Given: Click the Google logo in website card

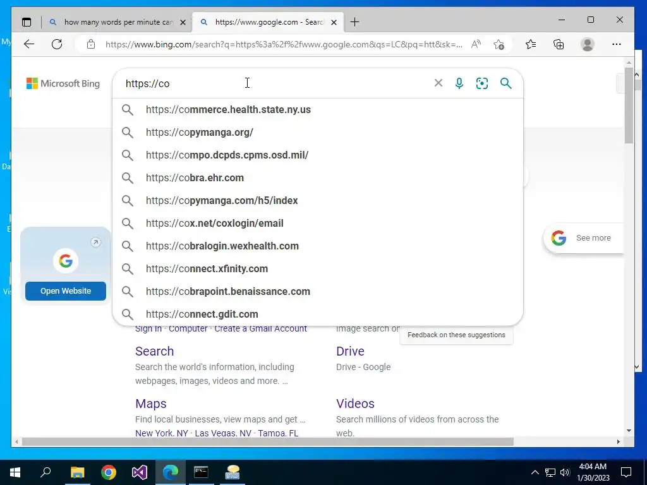Looking at the screenshot, I should tap(66, 261).
